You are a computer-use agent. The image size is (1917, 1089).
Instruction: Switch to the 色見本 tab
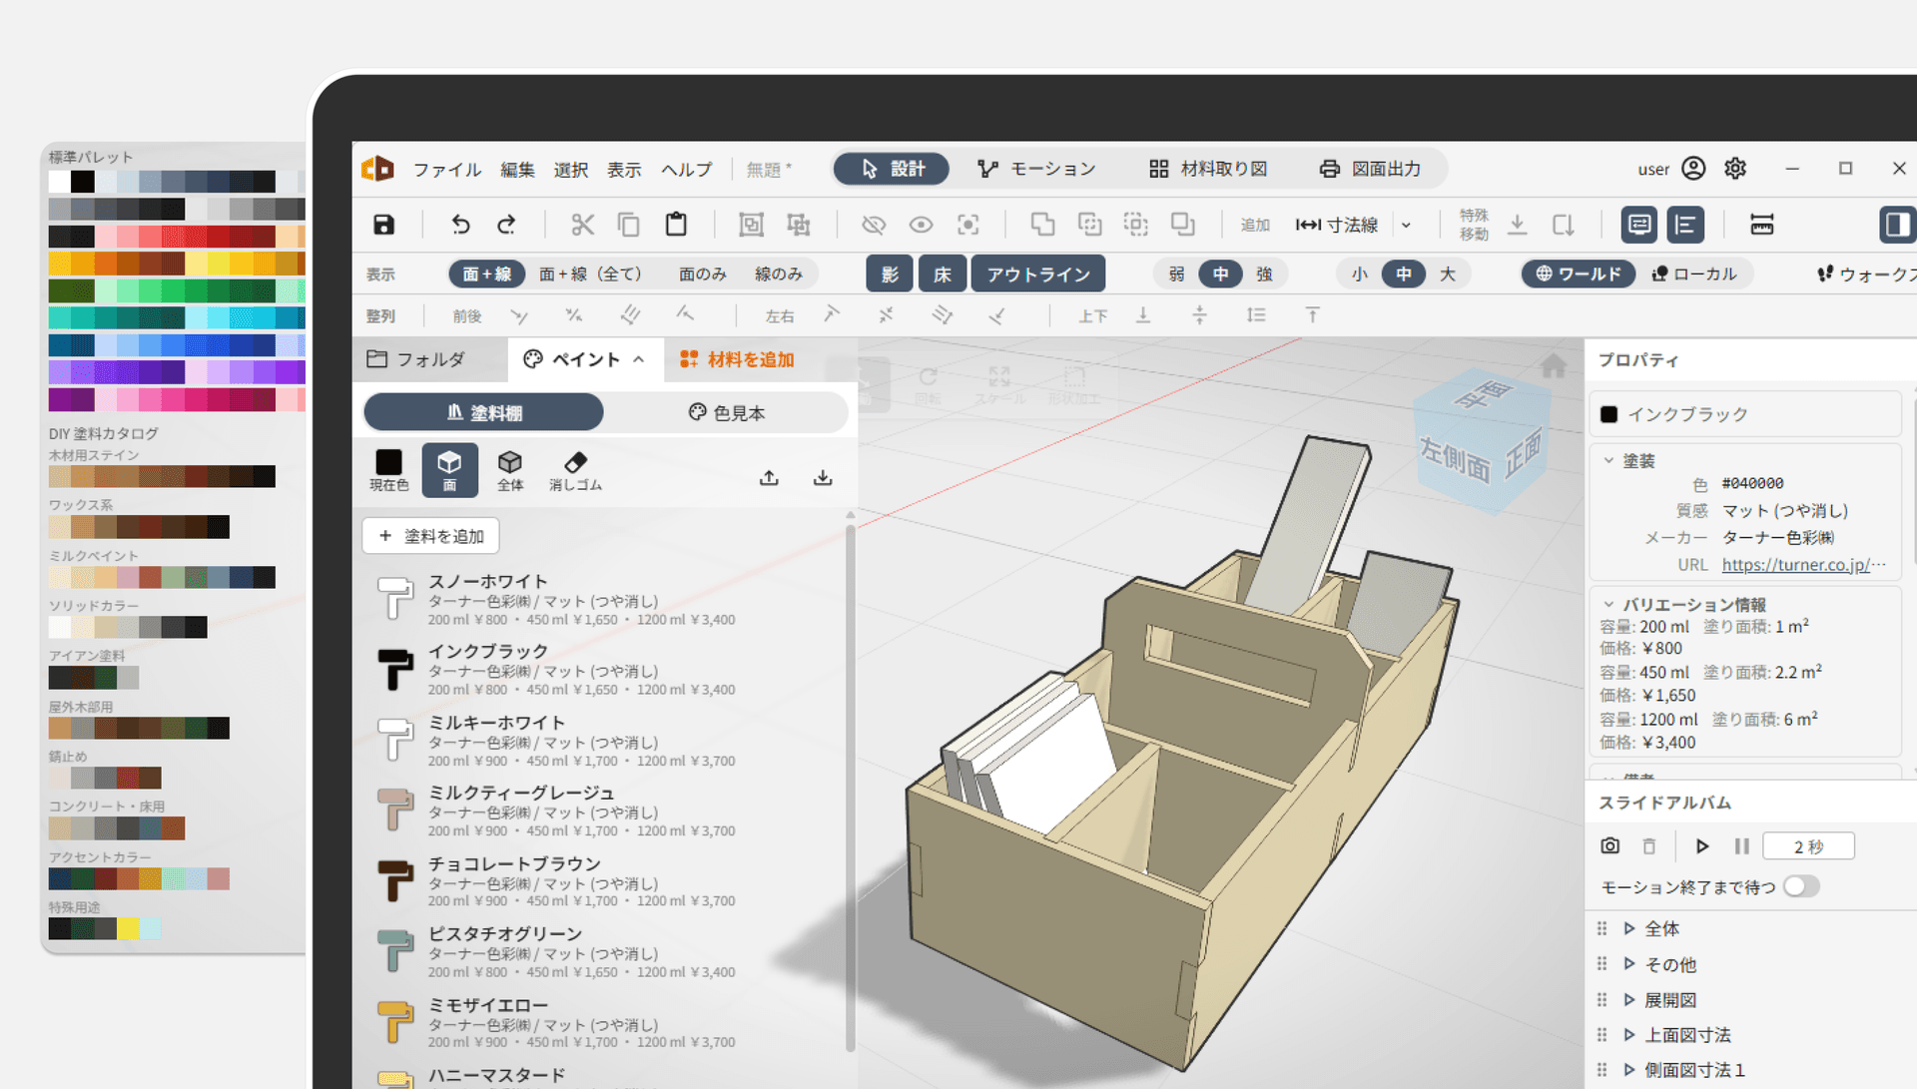[x=727, y=412]
